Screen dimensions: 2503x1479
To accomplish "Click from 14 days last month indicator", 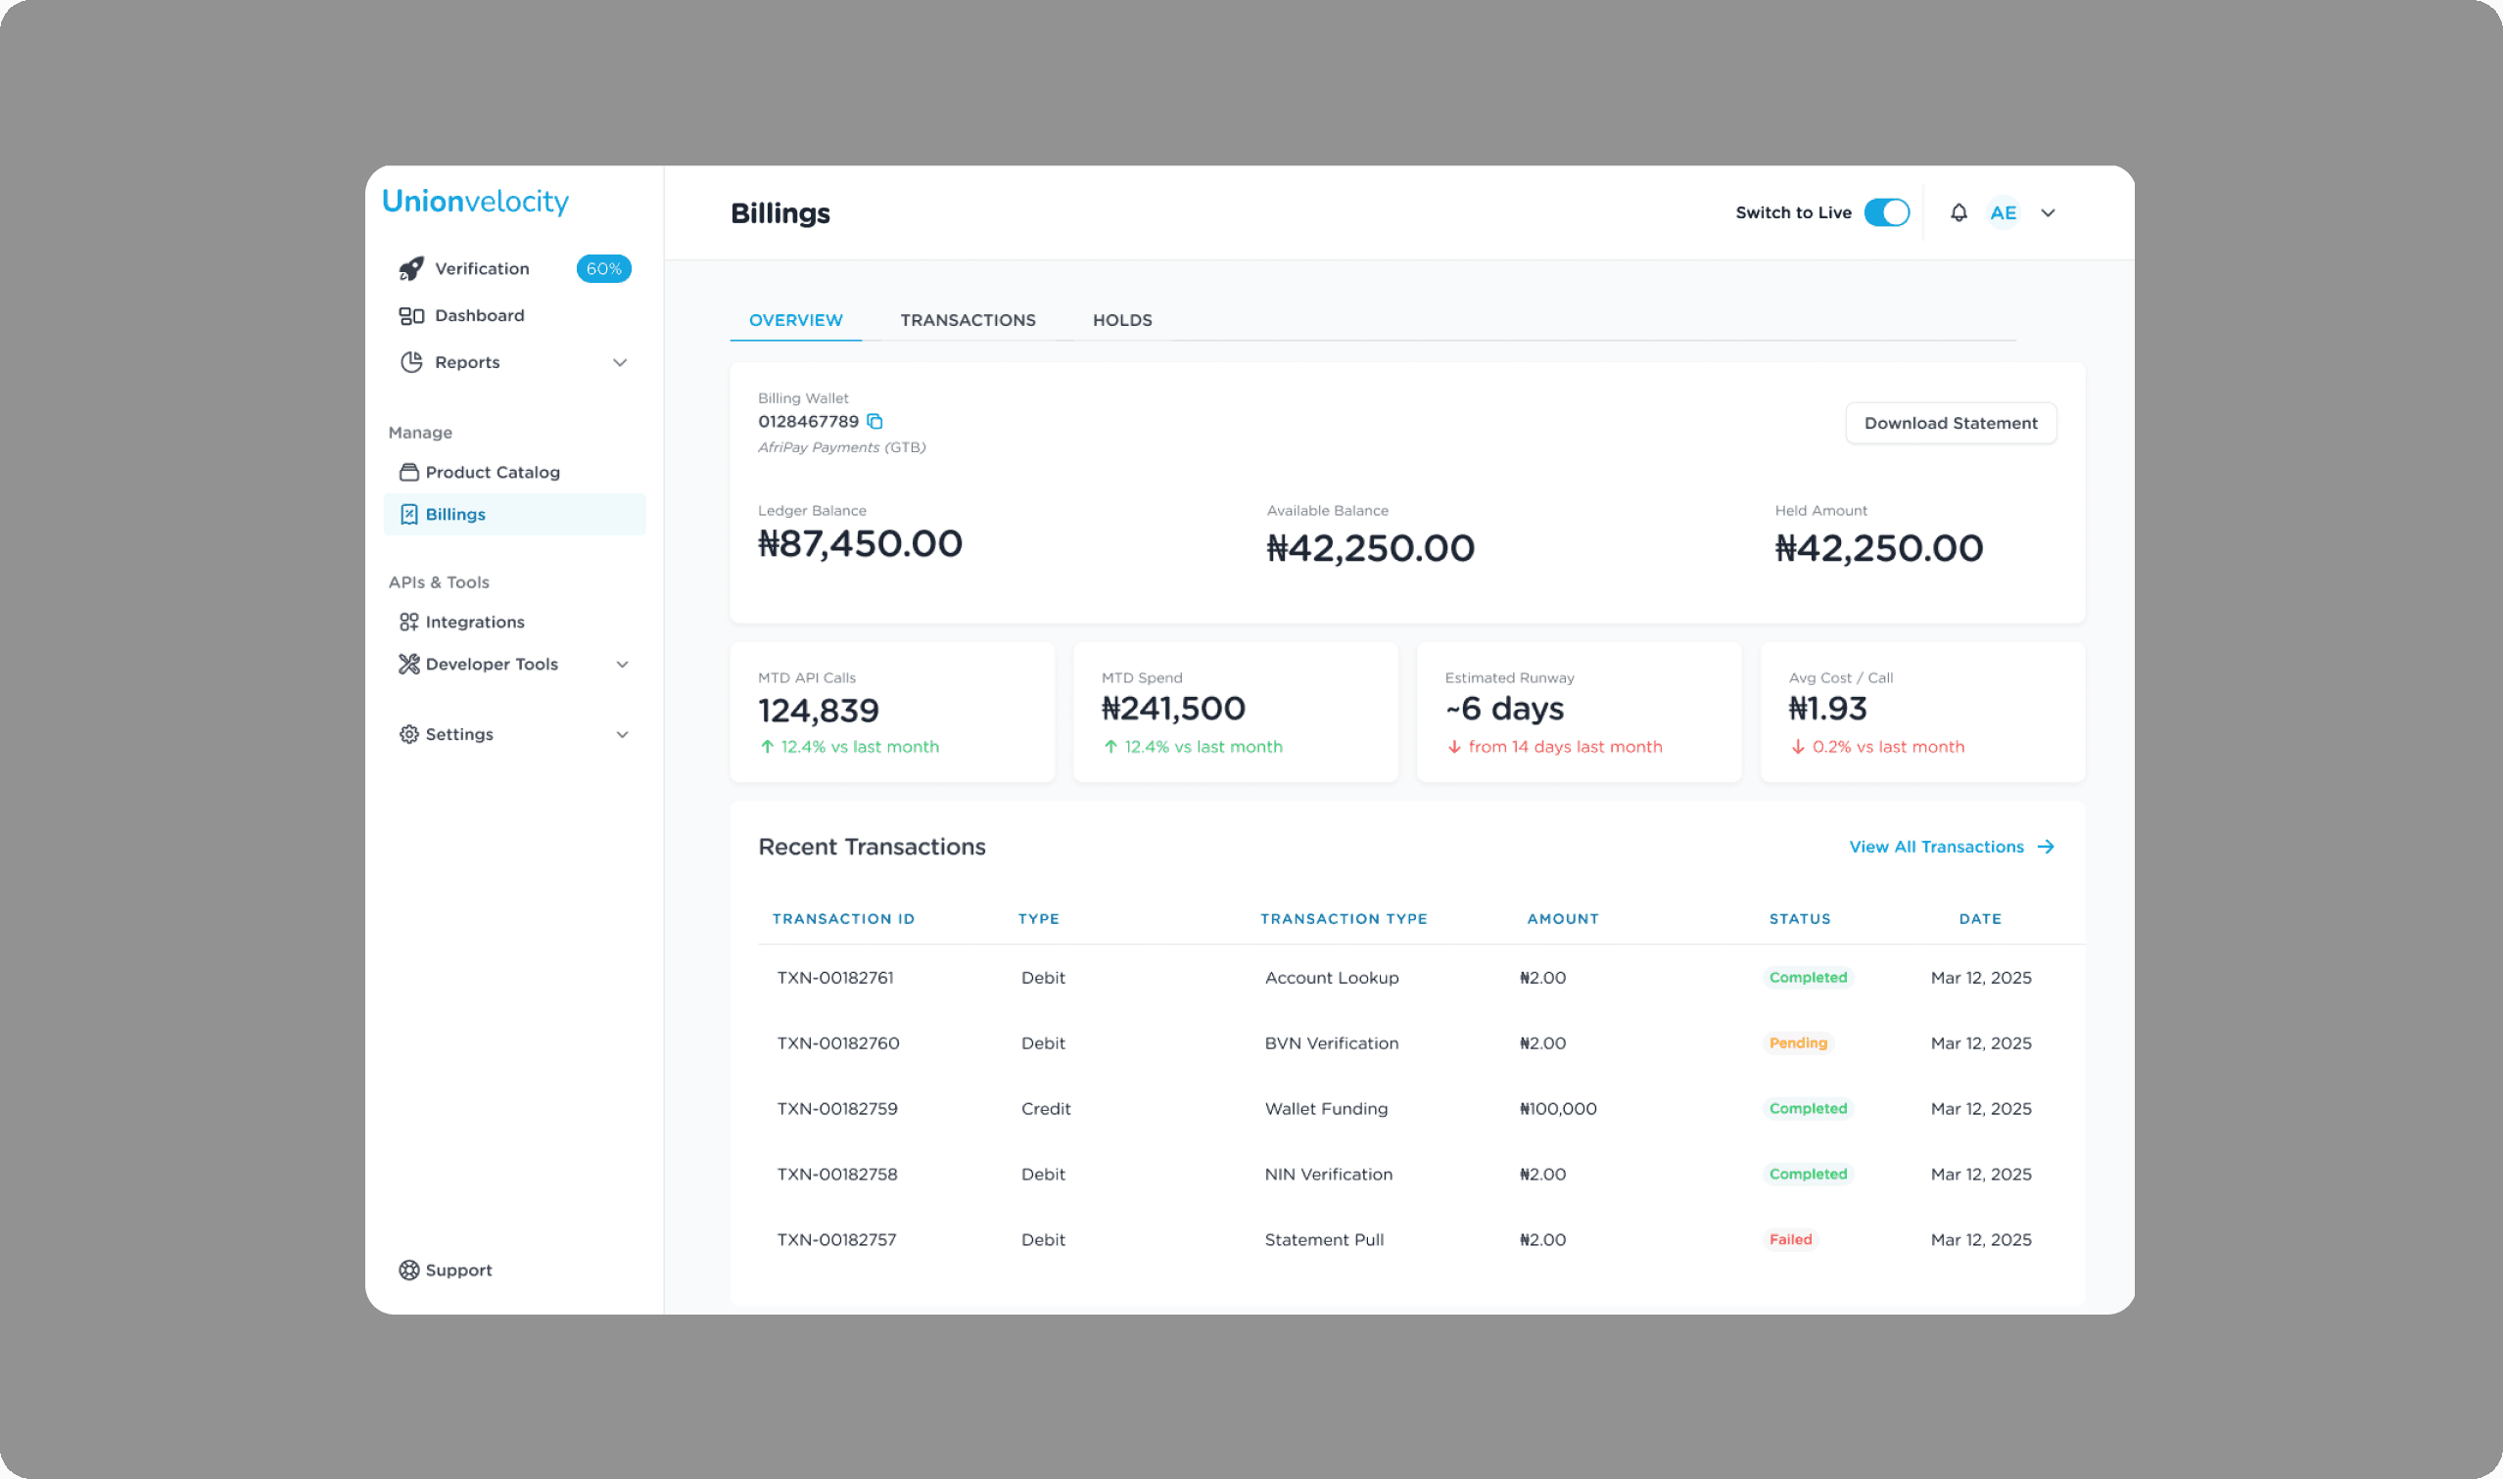I will pos(1554,748).
